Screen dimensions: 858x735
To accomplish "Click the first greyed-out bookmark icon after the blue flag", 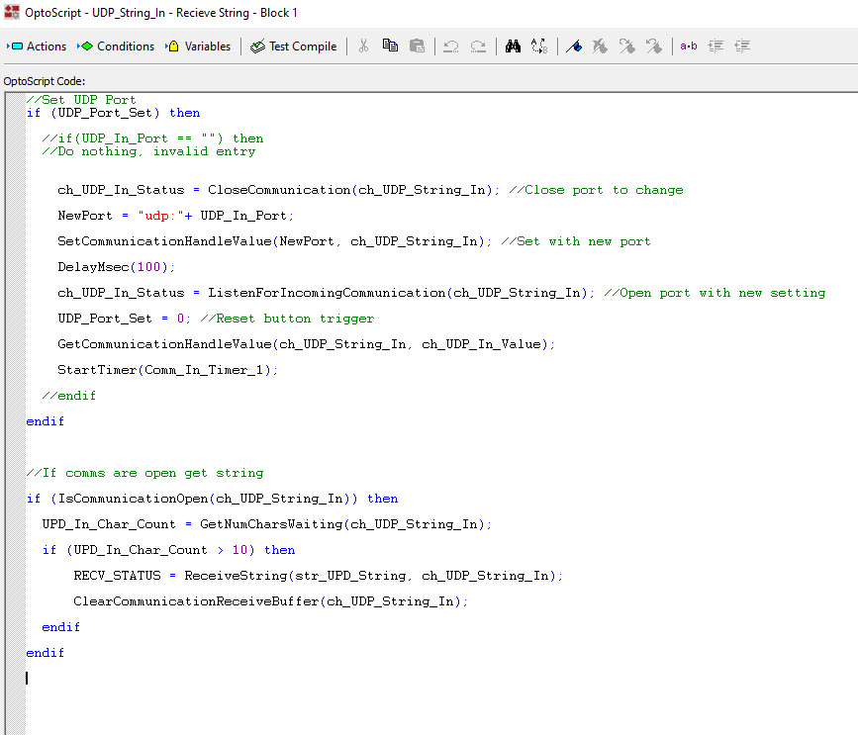I will click(x=601, y=46).
